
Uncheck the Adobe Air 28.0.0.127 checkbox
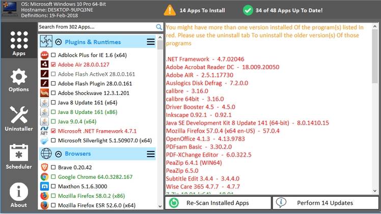pyautogui.click(x=53, y=65)
